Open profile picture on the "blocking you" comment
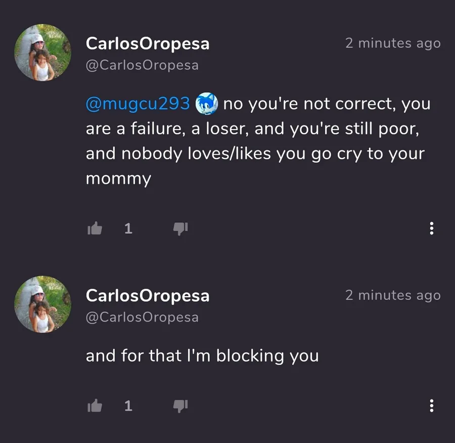Image resolution: width=455 pixels, height=443 pixels. pos(43,304)
